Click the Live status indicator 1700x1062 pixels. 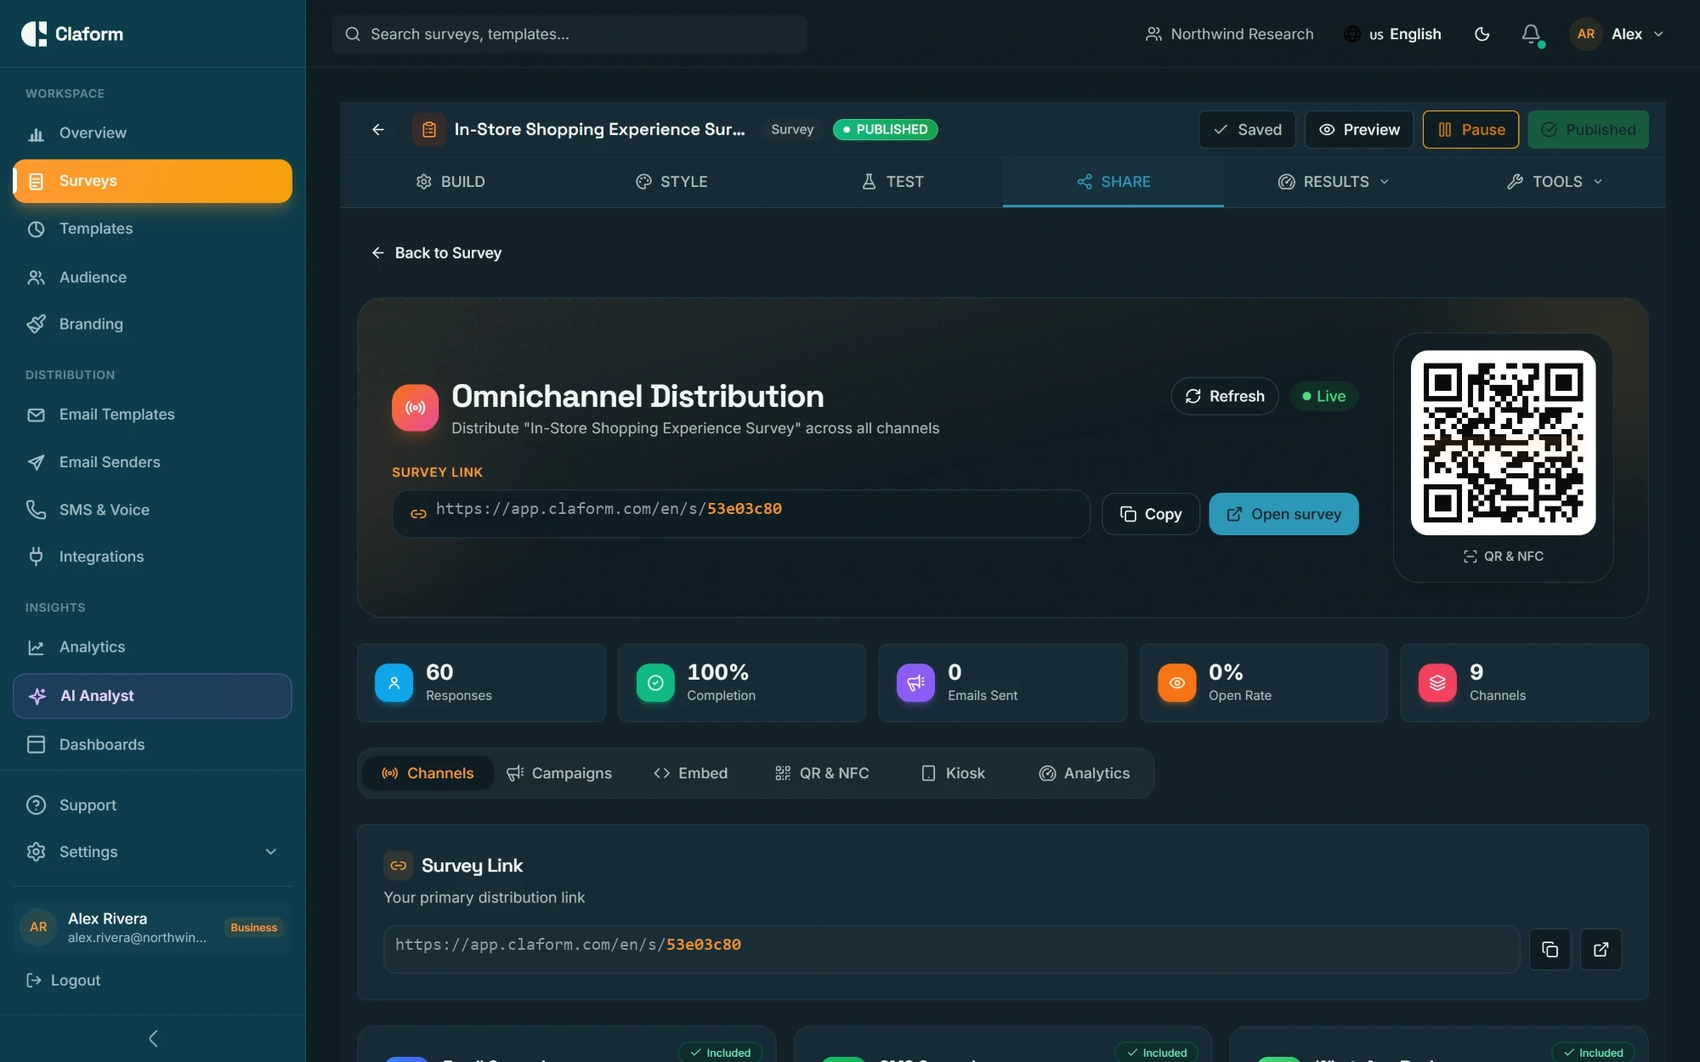pyautogui.click(x=1324, y=396)
